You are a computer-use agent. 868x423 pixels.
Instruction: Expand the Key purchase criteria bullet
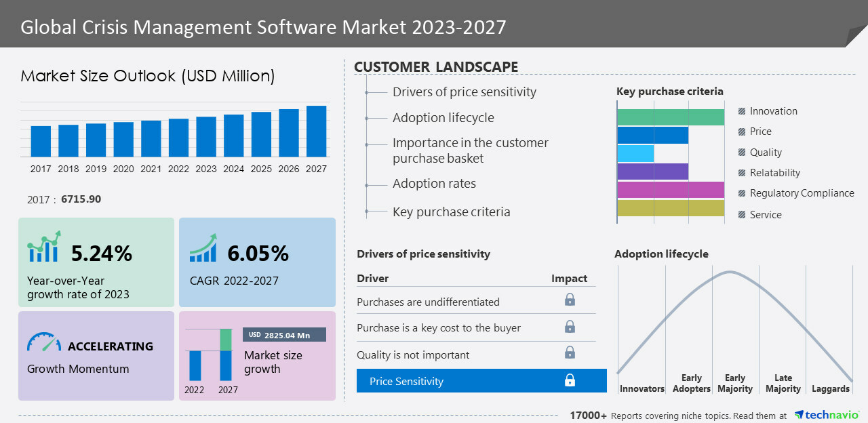pos(451,211)
